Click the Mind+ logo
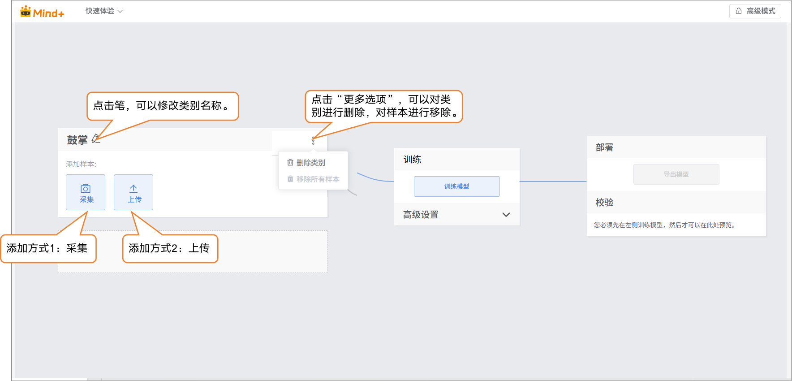The width and height of the screenshot is (792, 381). (x=42, y=12)
